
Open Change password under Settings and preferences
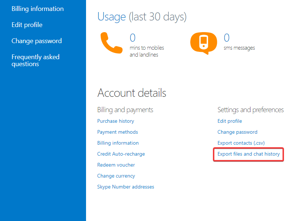(237, 132)
